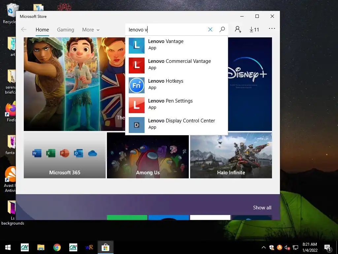Open File Explorer from the taskbar
The height and width of the screenshot is (254, 338).
tap(41, 247)
